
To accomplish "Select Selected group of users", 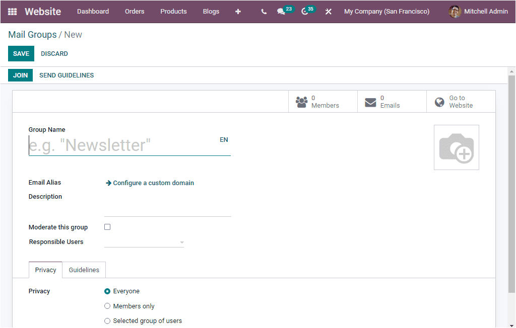I will [107, 320].
